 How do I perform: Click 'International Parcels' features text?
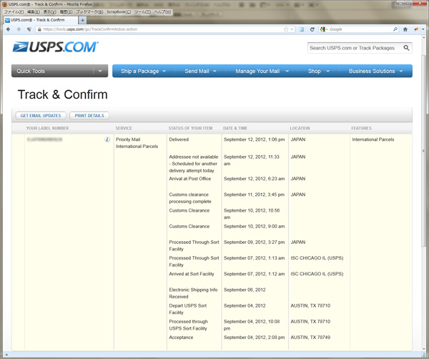(373, 139)
